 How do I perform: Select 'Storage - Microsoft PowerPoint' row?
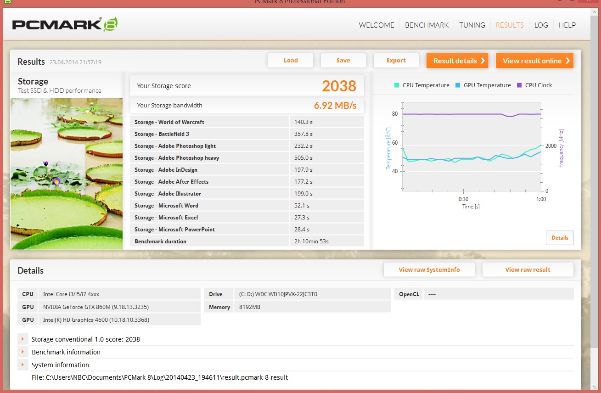247,230
